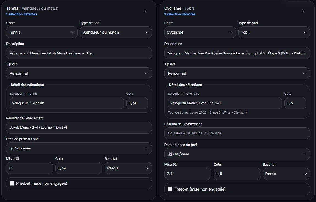The width and height of the screenshot is (316, 202).
Task: Open the Sport dropdown showing Tennis
Action: 42,32
